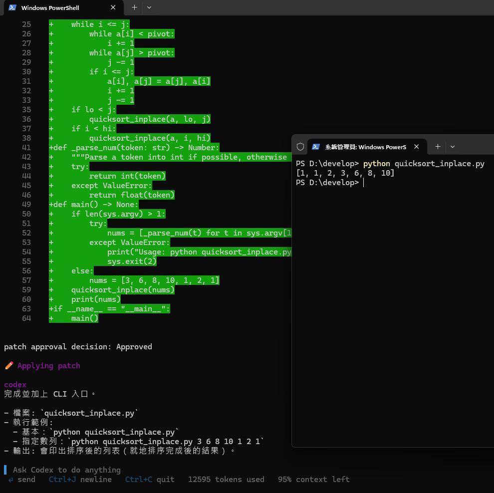Click the 'if __name__ == "__main__":' line
The height and width of the screenshot is (493, 494).
(x=109, y=309)
